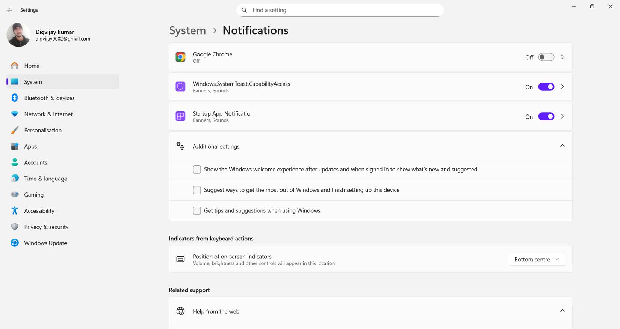This screenshot has height=329, width=620.
Task: Collapse the Additional settings section
Action: 562,146
